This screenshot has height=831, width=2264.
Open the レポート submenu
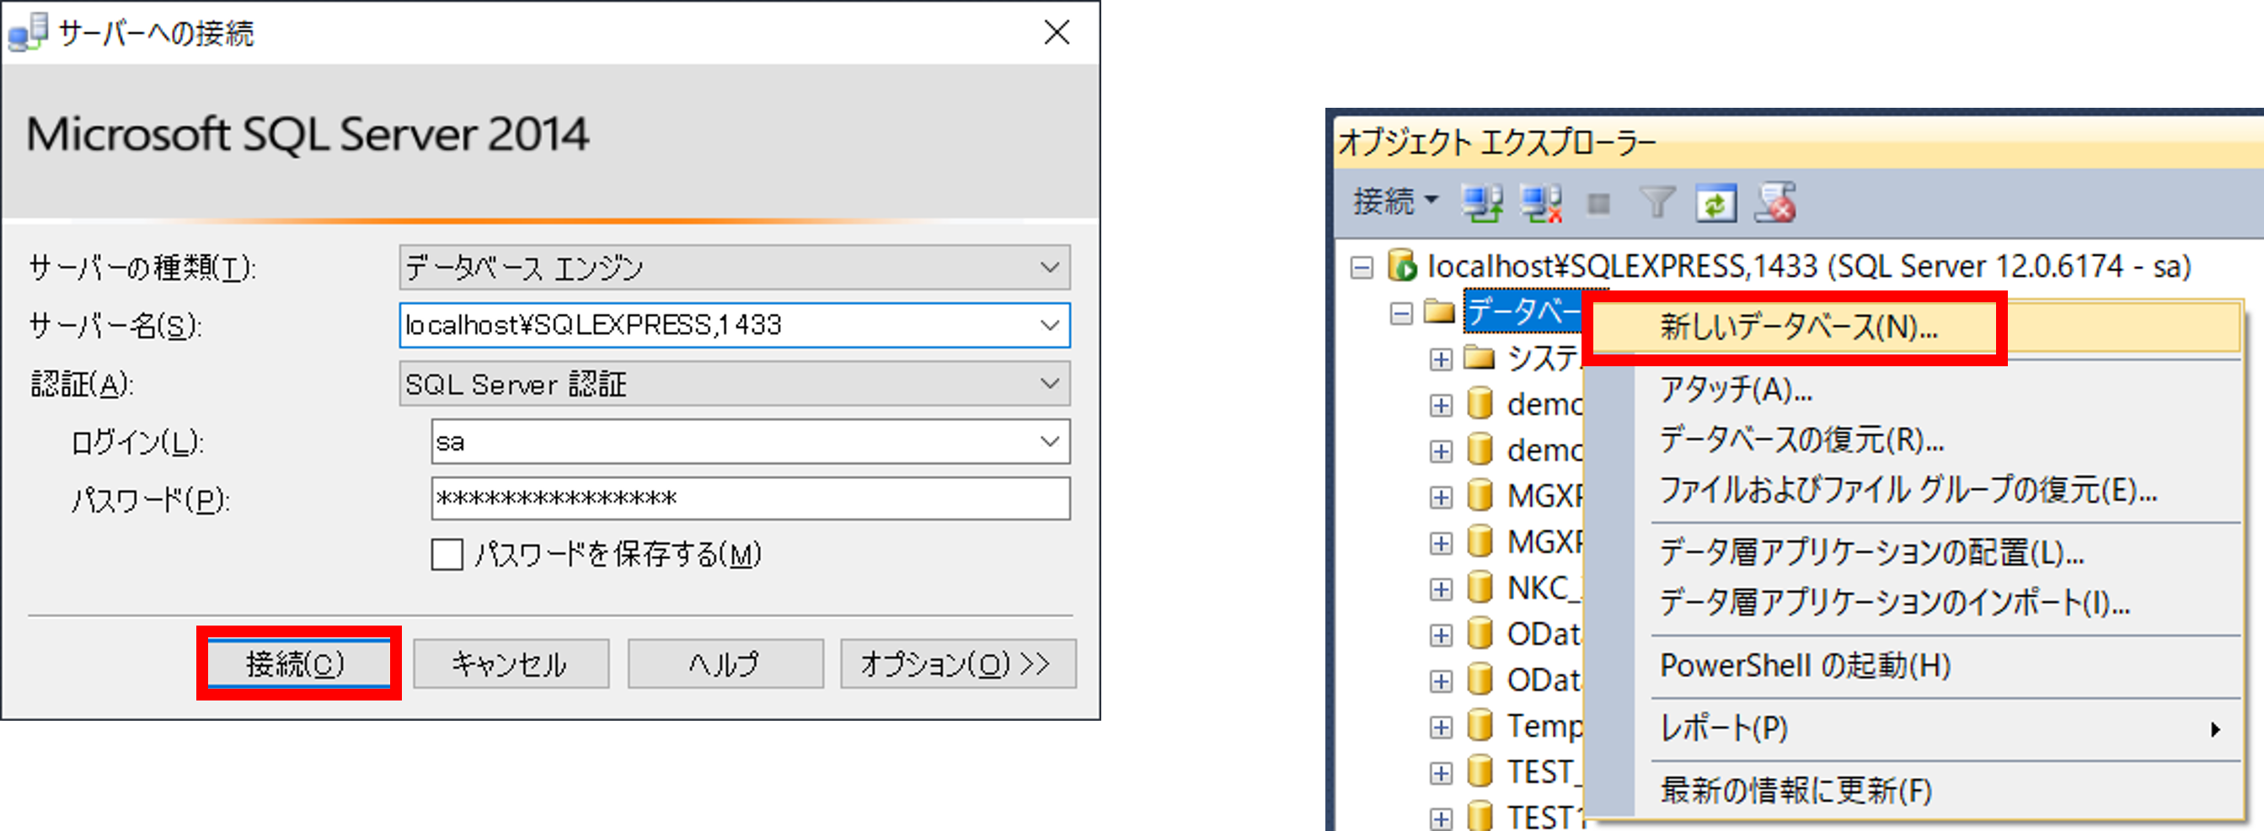tap(1725, 727)
